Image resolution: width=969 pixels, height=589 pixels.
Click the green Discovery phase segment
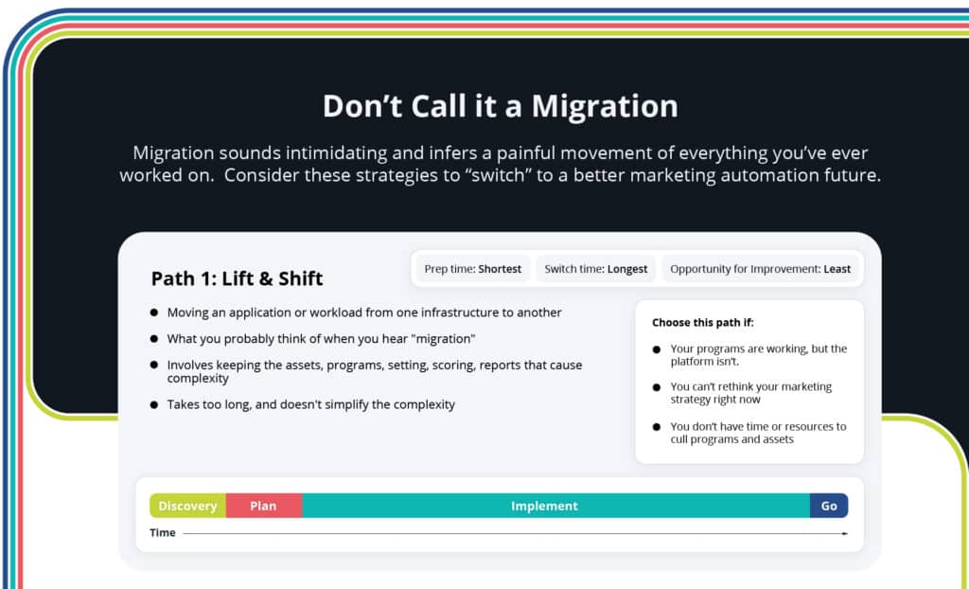(x=187, y=506)
